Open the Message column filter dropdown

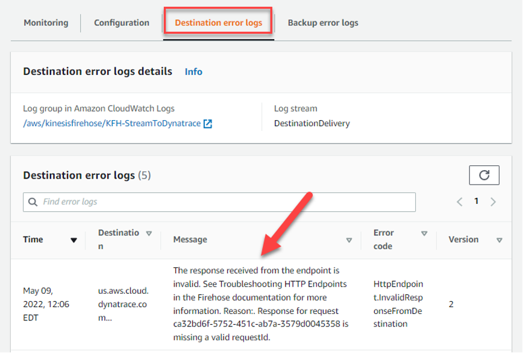point(349,240)
